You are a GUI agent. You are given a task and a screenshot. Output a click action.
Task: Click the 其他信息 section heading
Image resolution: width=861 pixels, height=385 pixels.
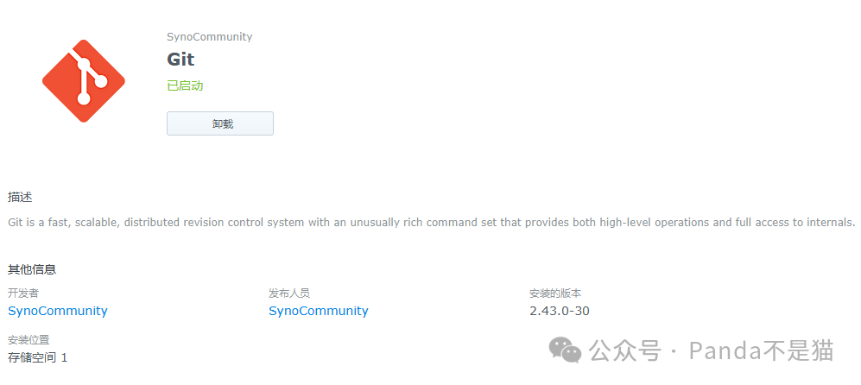32,269
